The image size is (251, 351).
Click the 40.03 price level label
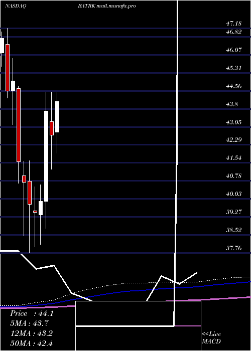(x=234, y=194)
